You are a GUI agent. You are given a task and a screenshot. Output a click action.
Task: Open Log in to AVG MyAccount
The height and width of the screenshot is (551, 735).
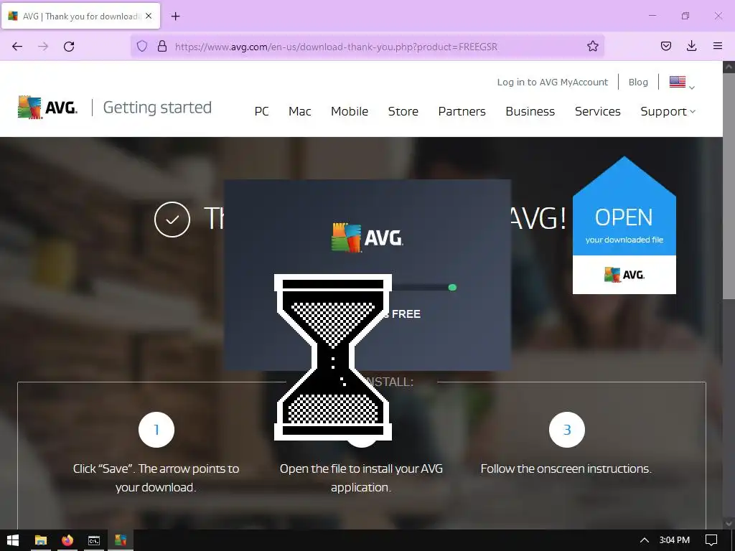click(552, 82)
